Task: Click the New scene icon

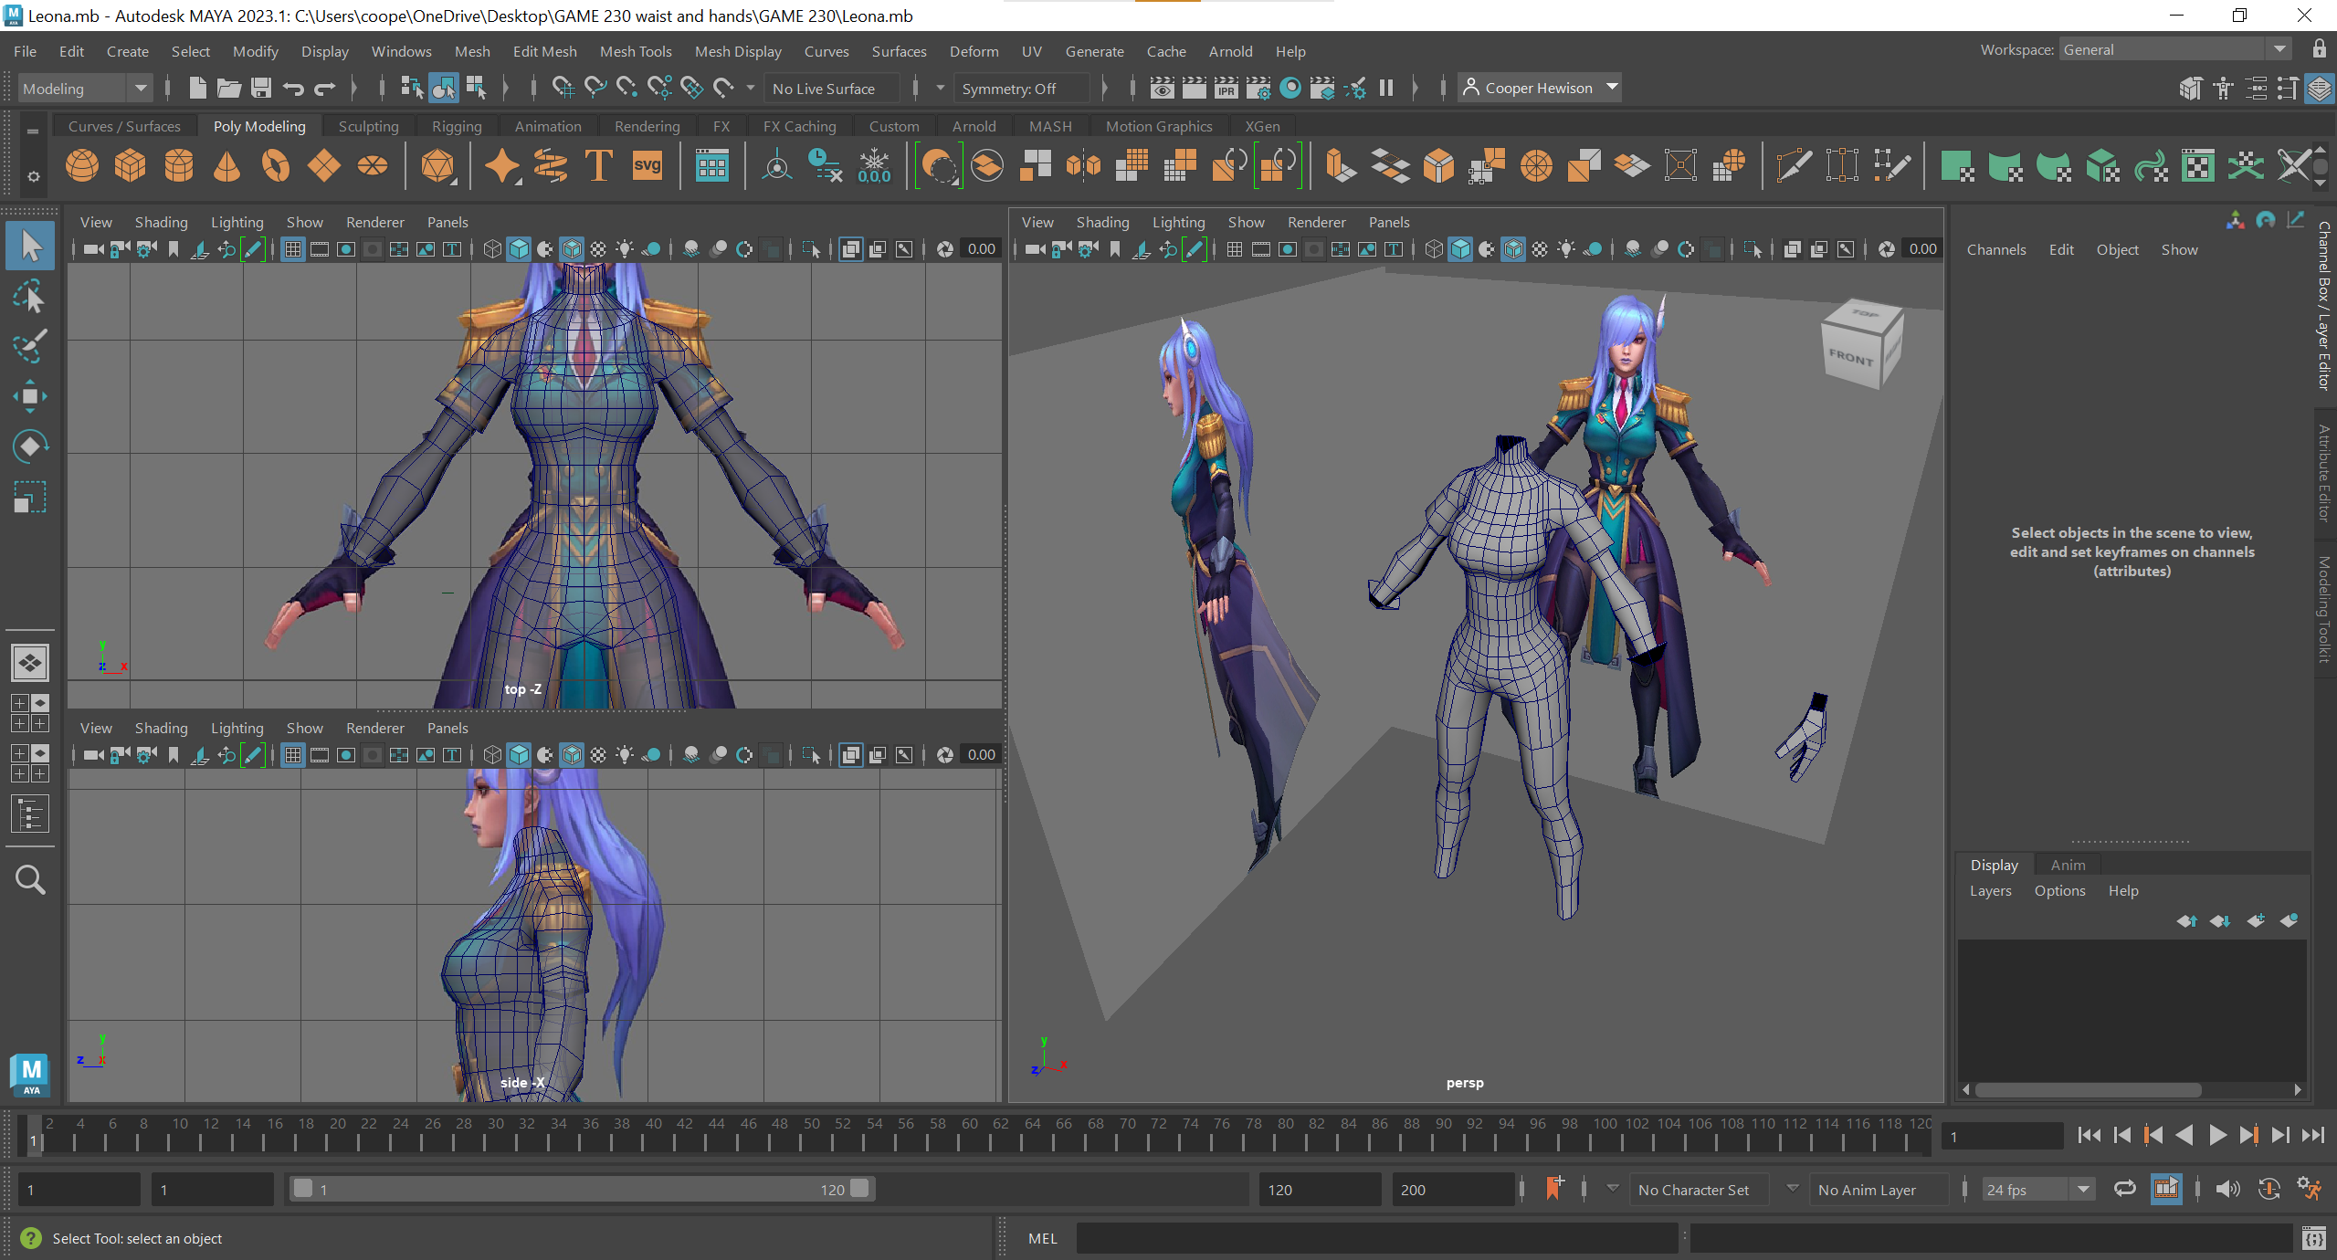Action: point(197,89)
